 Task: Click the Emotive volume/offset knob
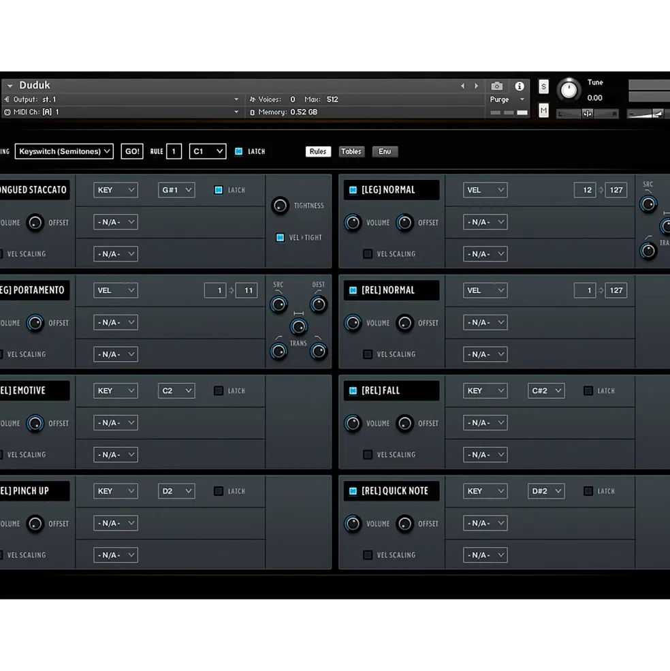point(35,424)
